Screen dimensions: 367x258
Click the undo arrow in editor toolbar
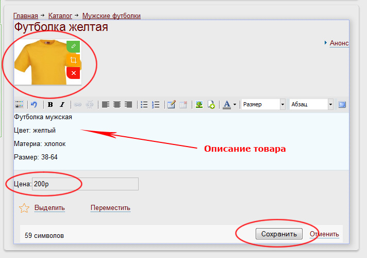click(x=34, y=105)
